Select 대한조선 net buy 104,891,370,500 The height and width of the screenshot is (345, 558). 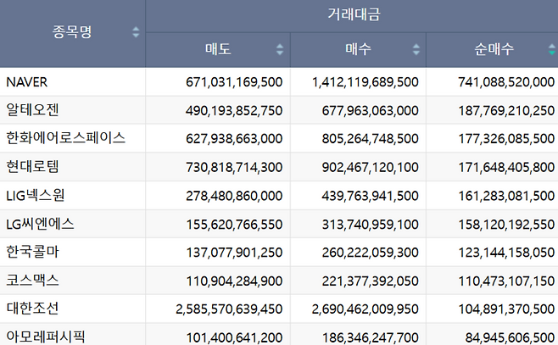(506, 309)
